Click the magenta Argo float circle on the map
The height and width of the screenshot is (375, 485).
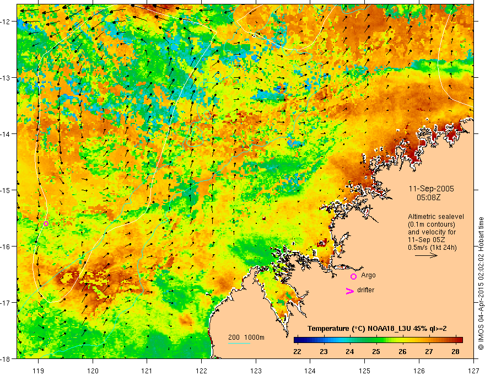46,223
